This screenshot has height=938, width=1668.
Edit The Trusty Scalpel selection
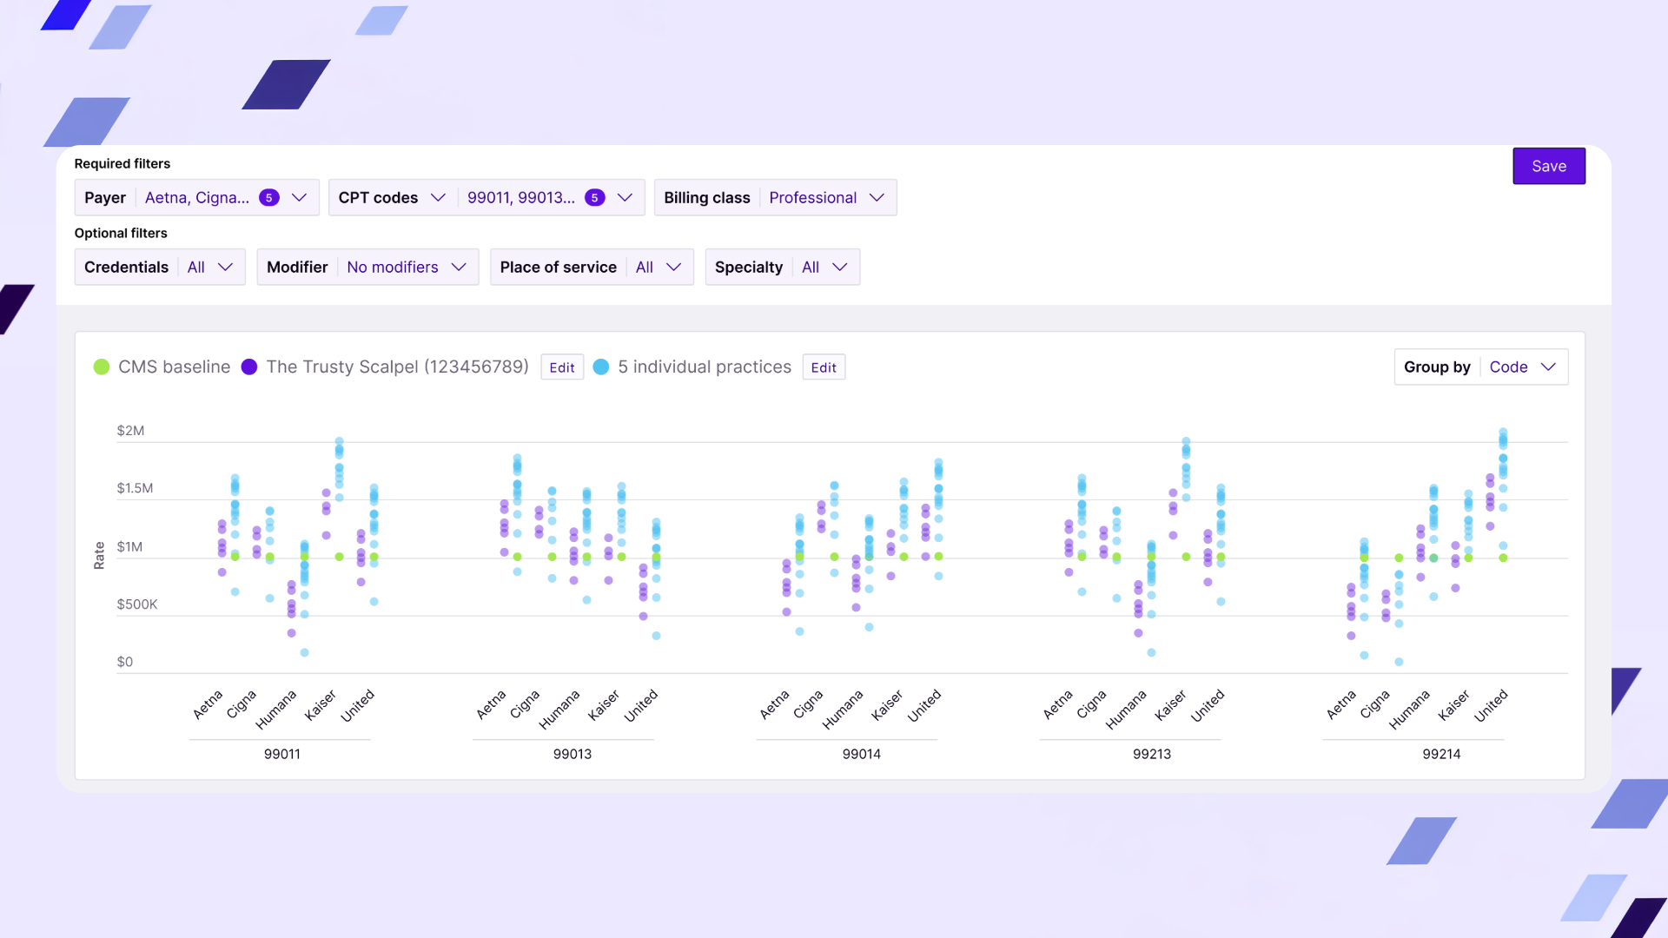point(561,367)
